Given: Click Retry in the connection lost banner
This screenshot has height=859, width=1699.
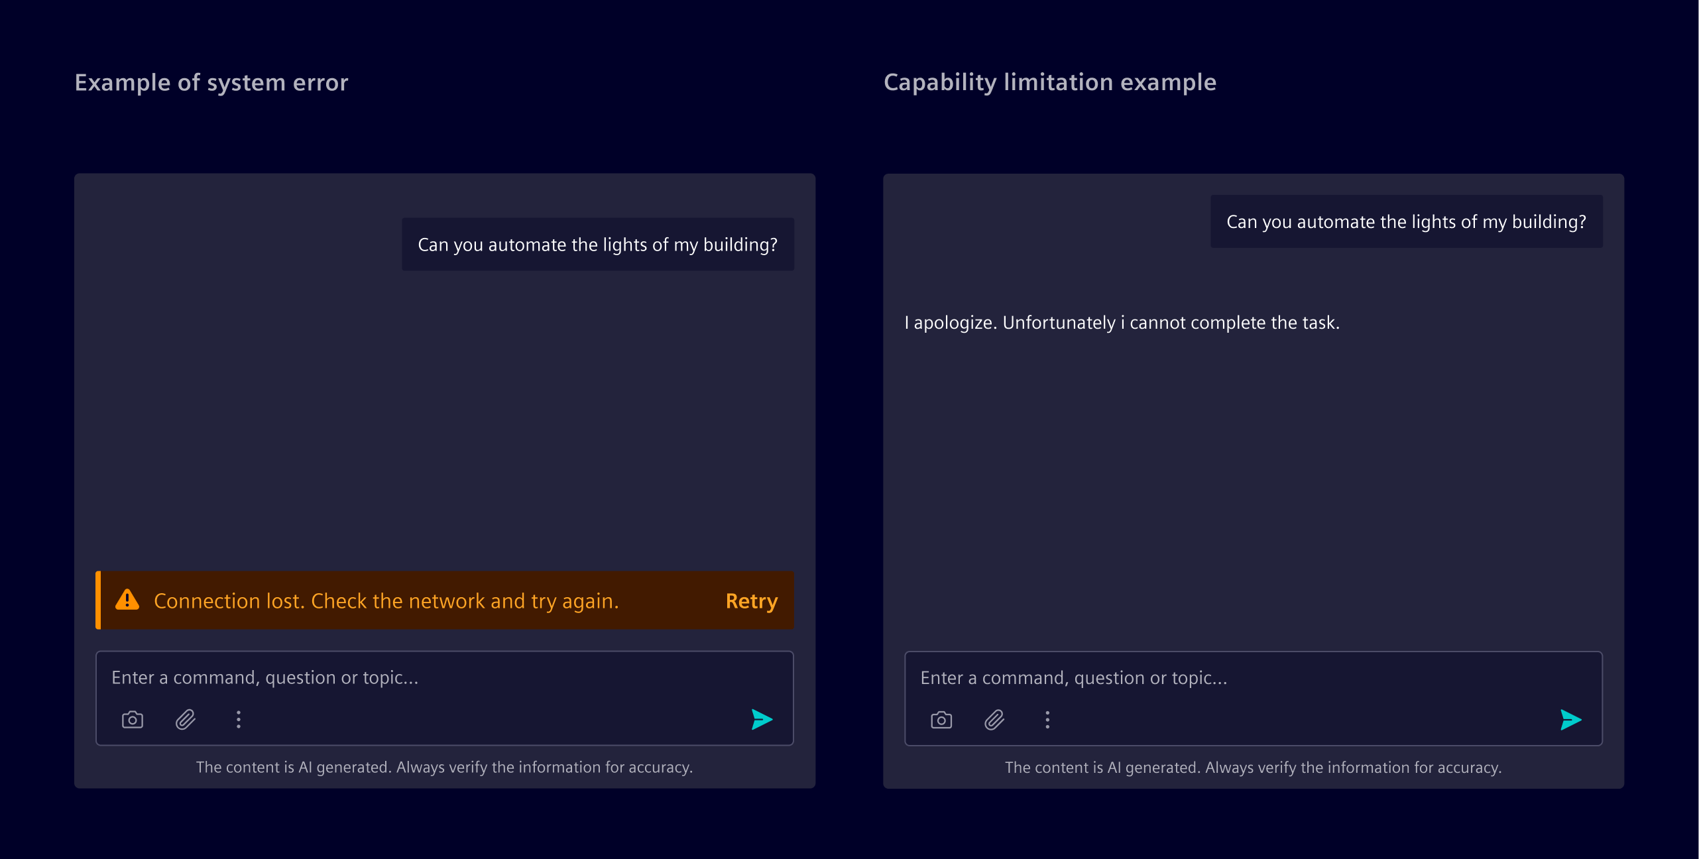Looking at the screenshot, I should (750, 601).
